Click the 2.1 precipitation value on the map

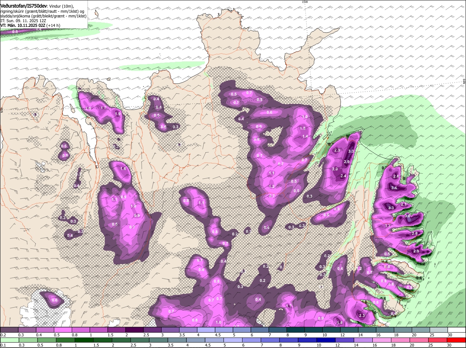click(x=403, y=204)
